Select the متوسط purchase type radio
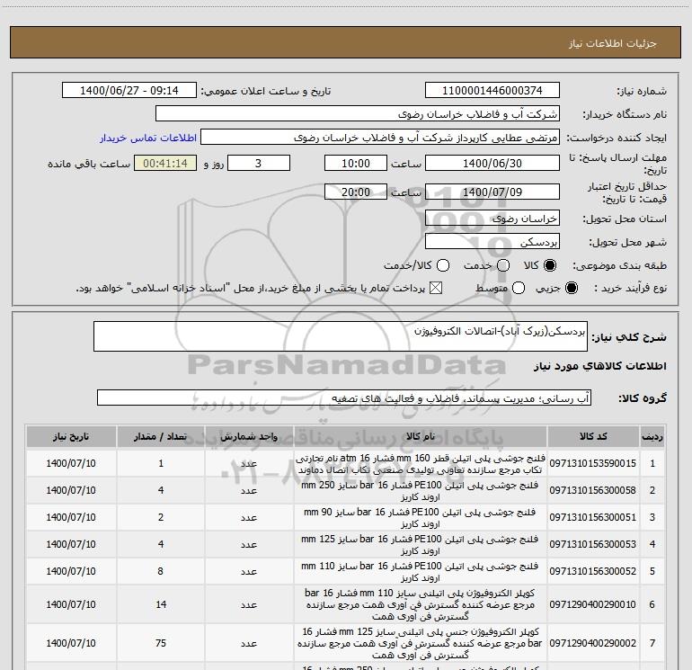Viewport: 692px width, 670px height. pos(519,288)
